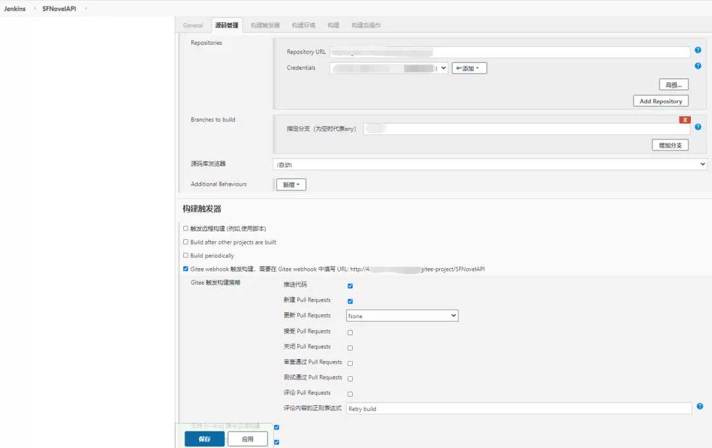Image resolution: width=712 pixels, height=448 pixels.
Task: Open the 更新 Pull Requests dropdown
Action: click(402, 316)
